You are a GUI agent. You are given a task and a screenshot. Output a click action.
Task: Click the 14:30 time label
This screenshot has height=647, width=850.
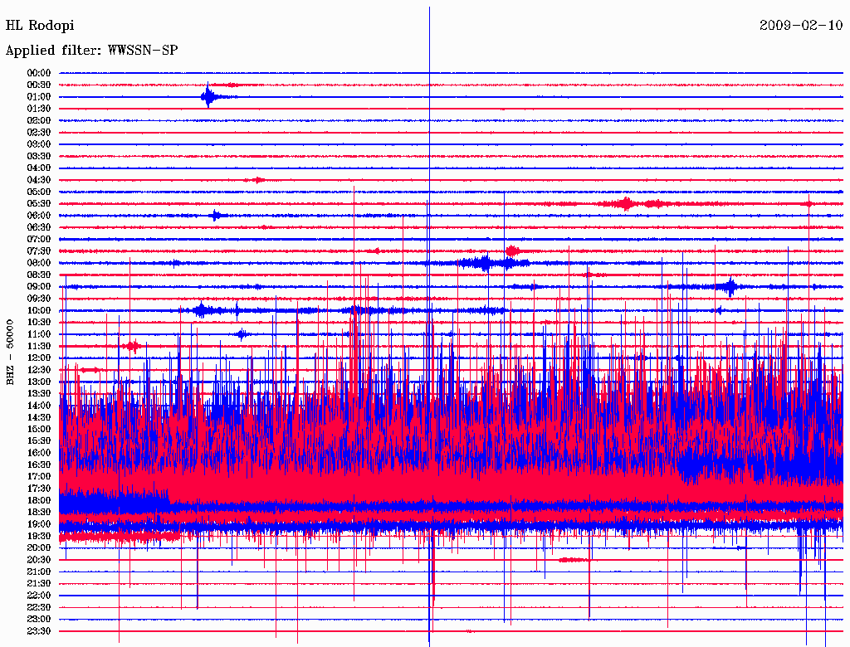pos(39,417)
